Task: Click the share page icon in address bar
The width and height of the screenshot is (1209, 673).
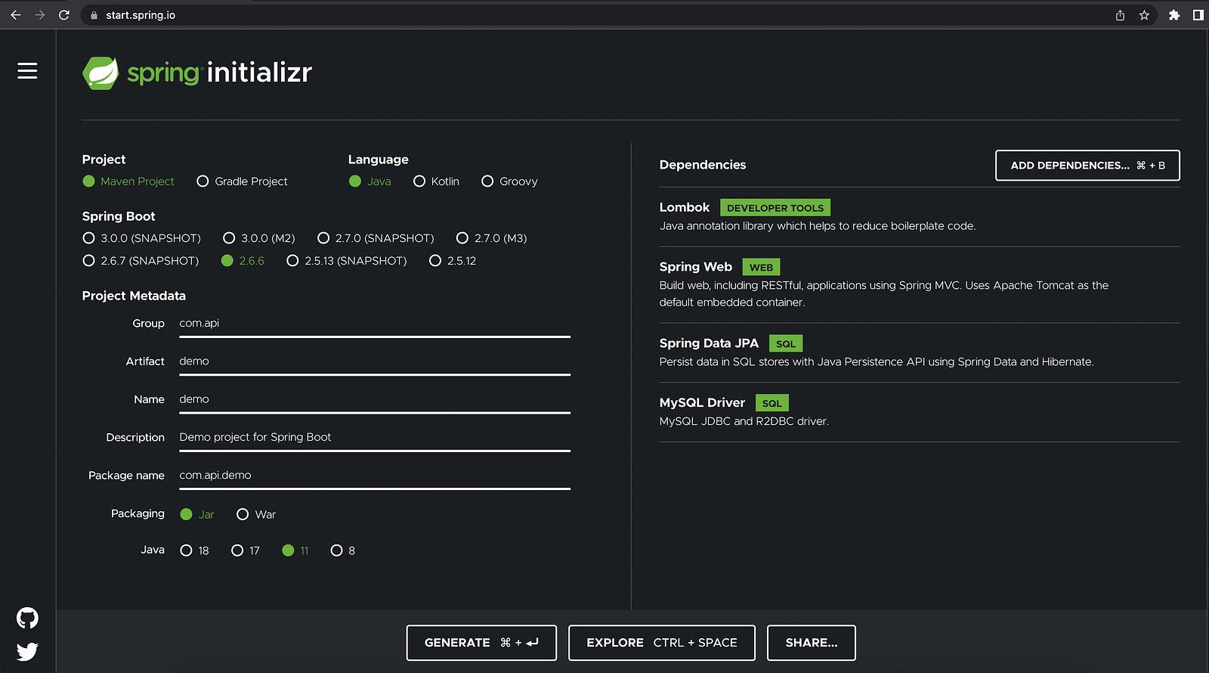Action: point(1120,15)
